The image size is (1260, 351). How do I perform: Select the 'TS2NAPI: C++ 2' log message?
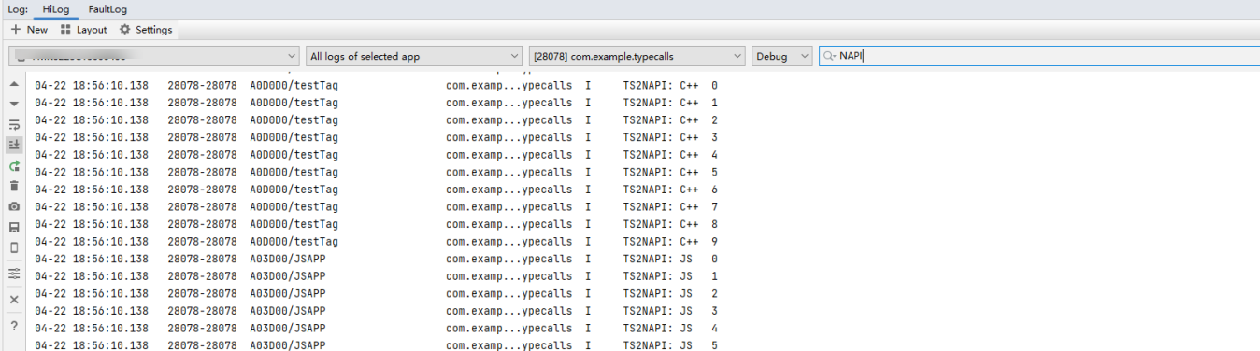670,120
